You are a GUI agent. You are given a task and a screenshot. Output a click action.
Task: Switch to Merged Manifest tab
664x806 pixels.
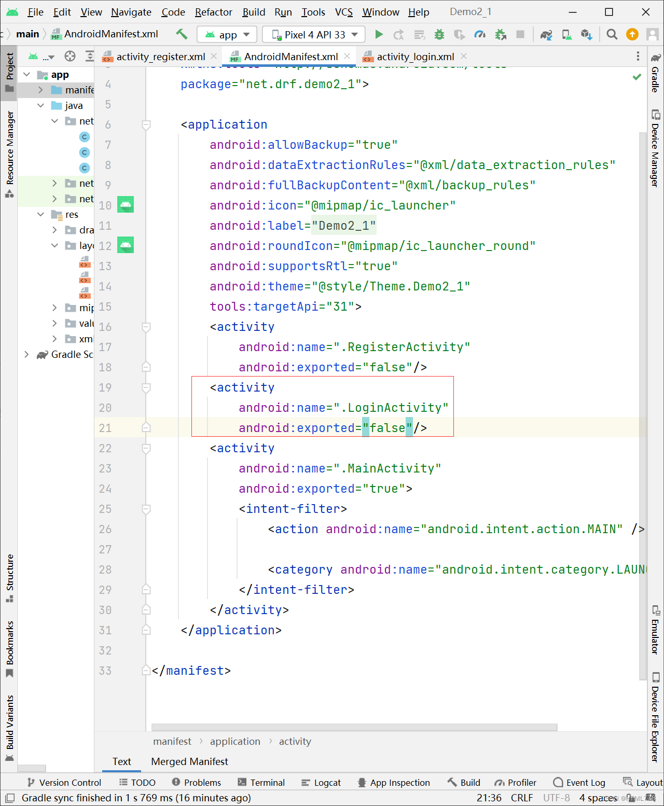click(189, 761)
